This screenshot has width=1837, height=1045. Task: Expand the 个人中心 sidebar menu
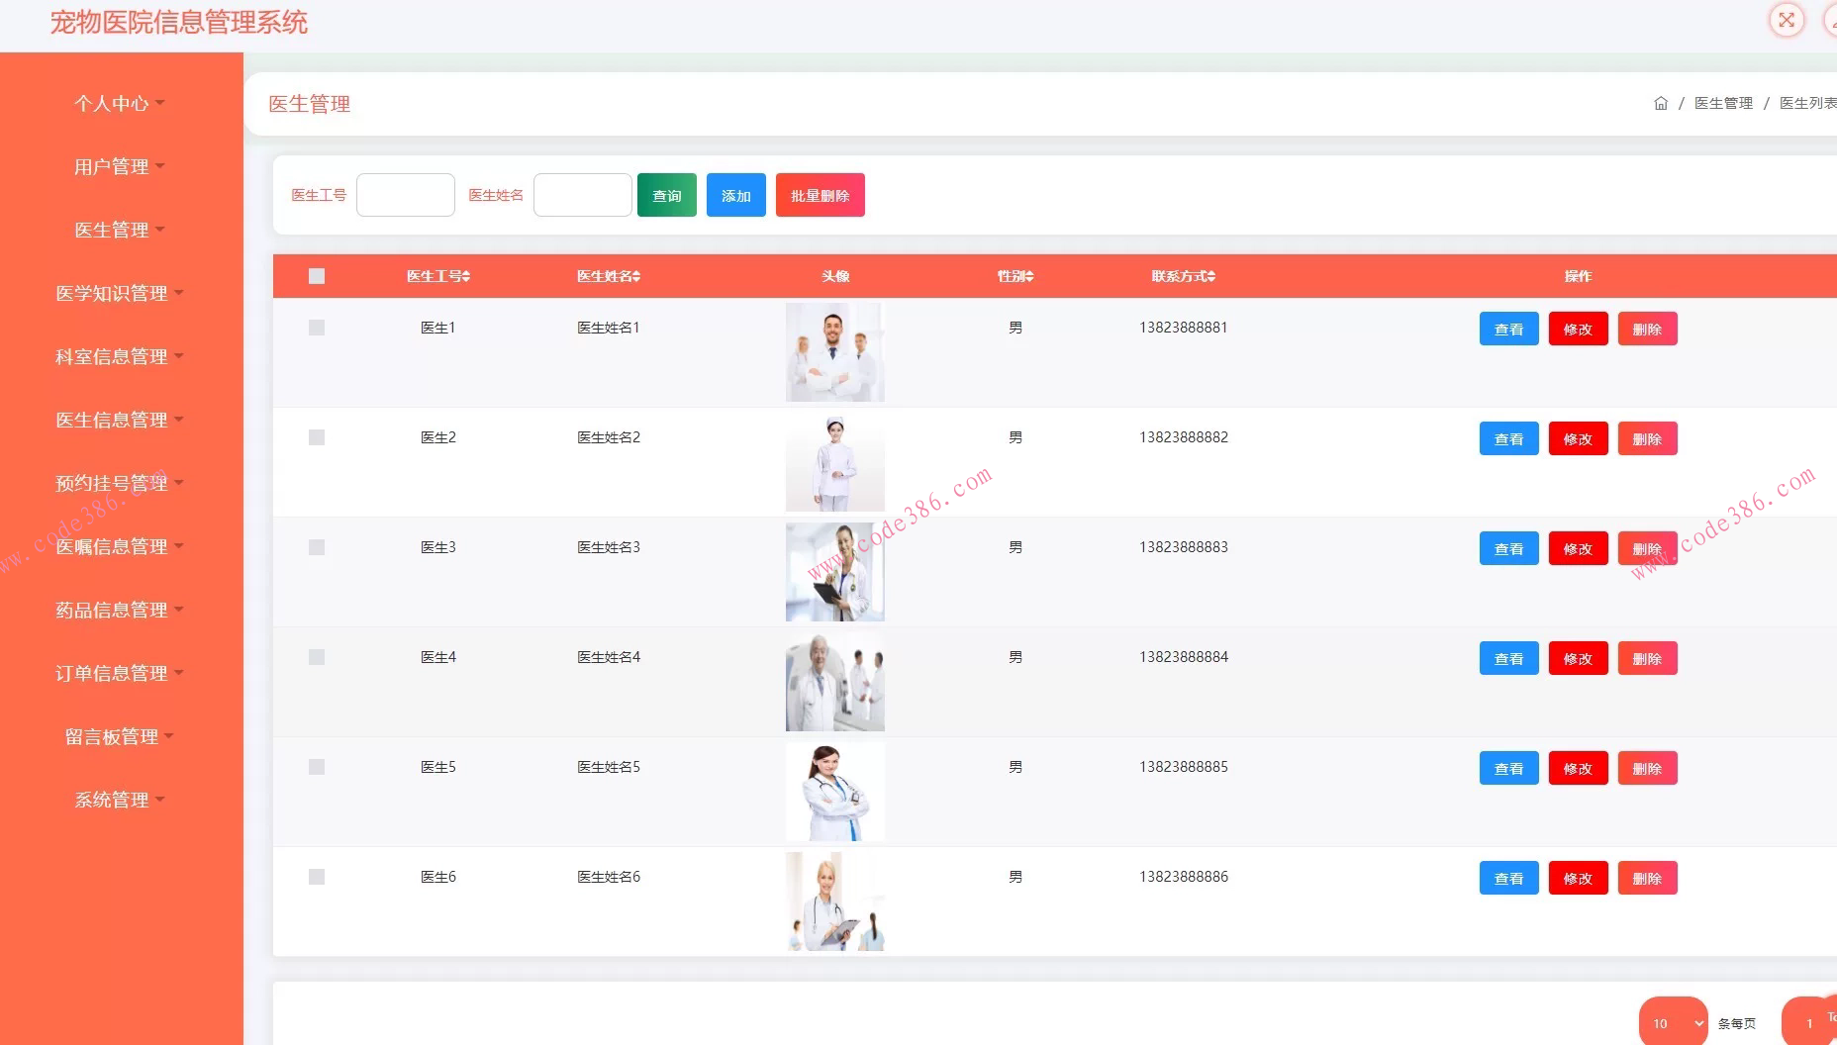(119, 103)
